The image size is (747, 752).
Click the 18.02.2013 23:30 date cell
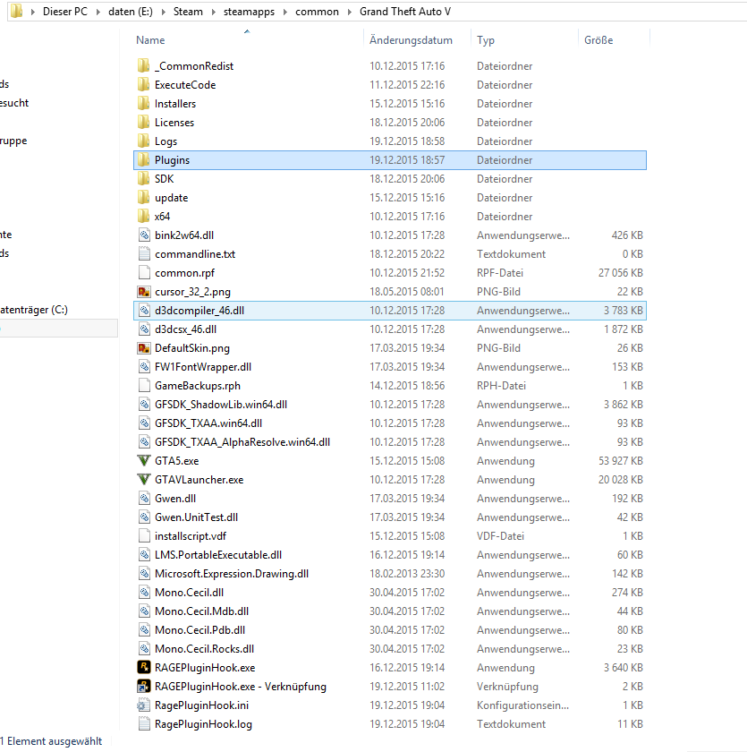click(x=407, y=574)
